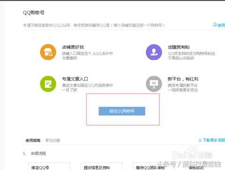Click the 新平台，有红利 heading
The width and height of the screenshot is (225, 170).
(x=183, y=79)
